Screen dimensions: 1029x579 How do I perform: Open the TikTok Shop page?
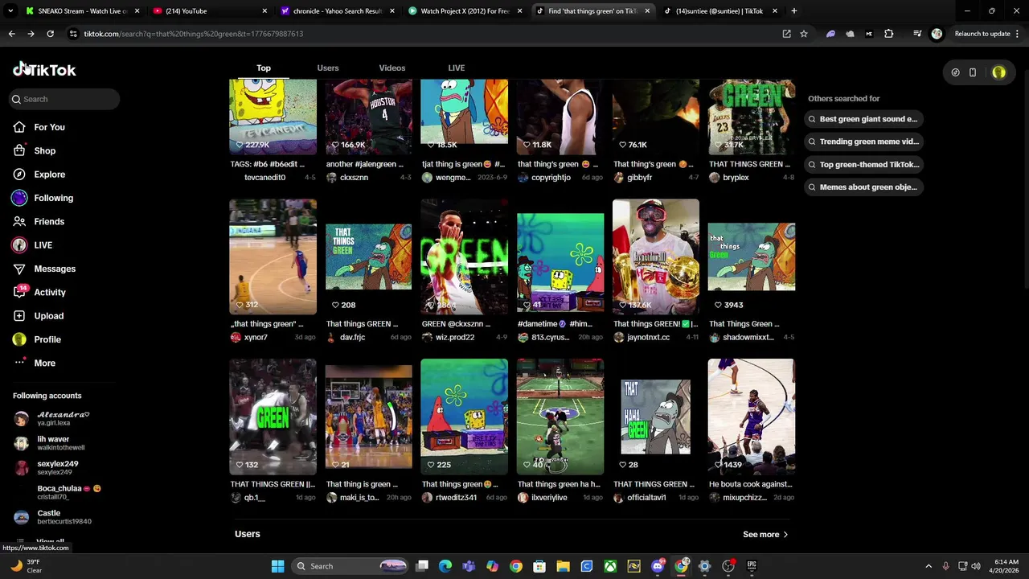[44, 150]
